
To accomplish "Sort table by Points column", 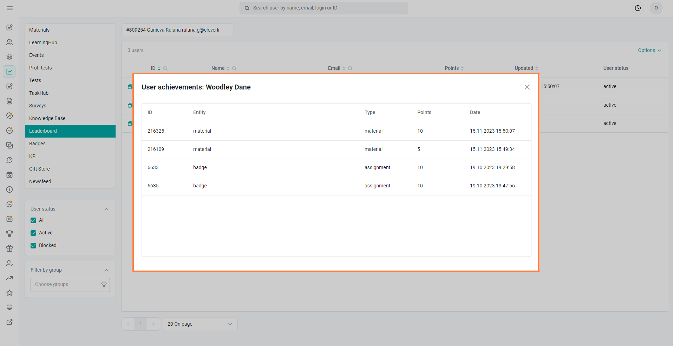I will [x=462, y=68].
